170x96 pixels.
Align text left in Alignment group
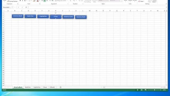[x=42, y=1]
